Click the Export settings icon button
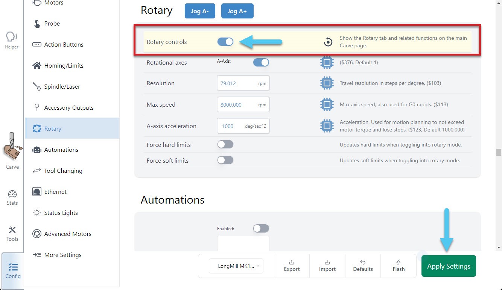This screenshot has height=290, width=502. 292,266
